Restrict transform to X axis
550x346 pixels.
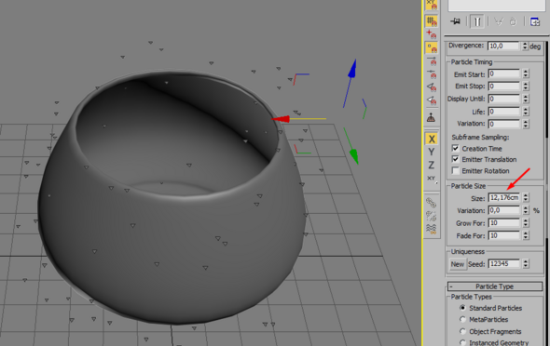tap(432, 139)
